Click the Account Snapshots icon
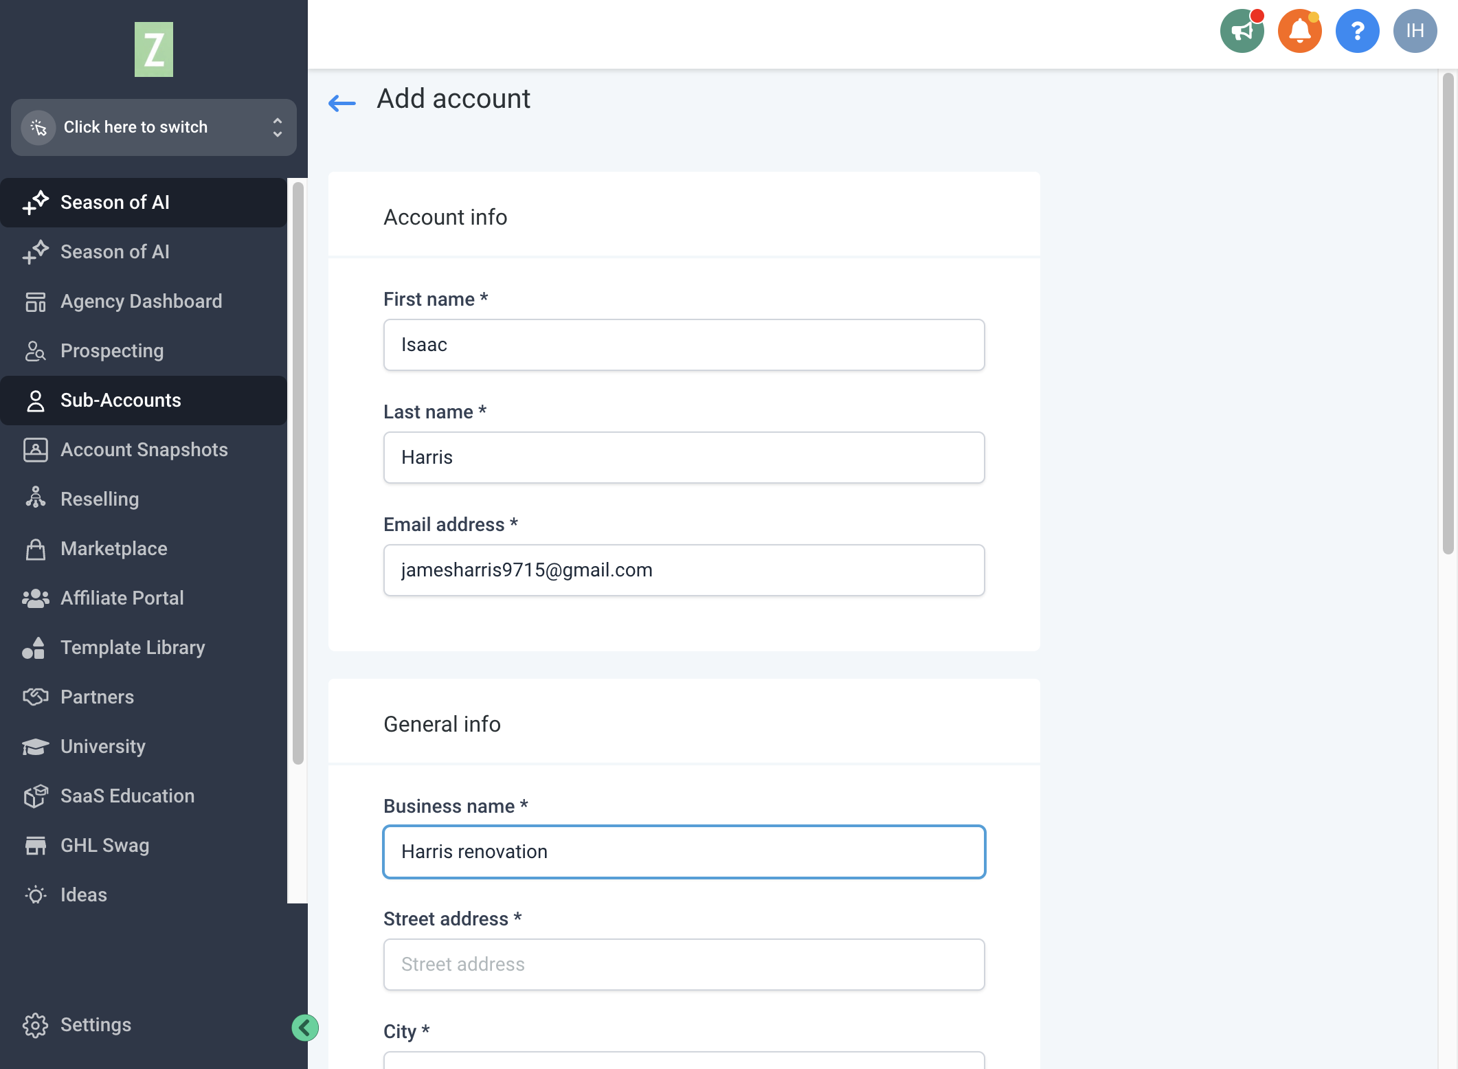The width and height of the screenshot is (1458, 1069). pos(35,450)
